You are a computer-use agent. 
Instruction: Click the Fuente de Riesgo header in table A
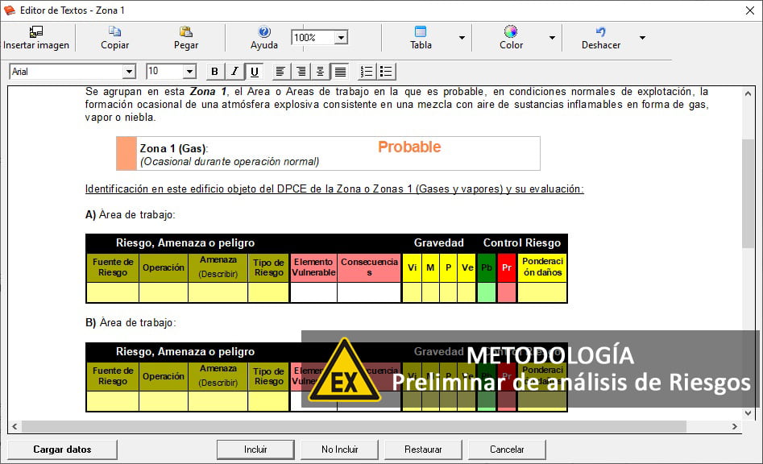113,267
